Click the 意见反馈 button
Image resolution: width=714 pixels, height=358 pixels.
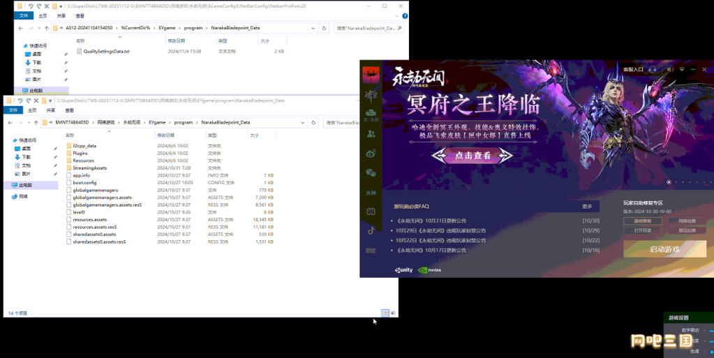[x=687, y=230]
